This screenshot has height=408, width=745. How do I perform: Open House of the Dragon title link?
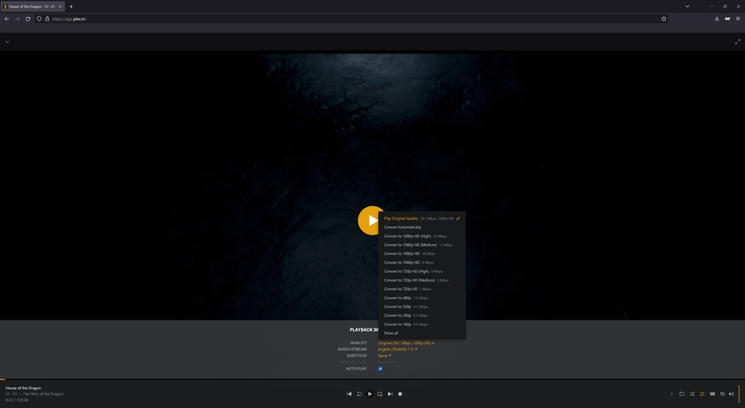tap(23, 388)
